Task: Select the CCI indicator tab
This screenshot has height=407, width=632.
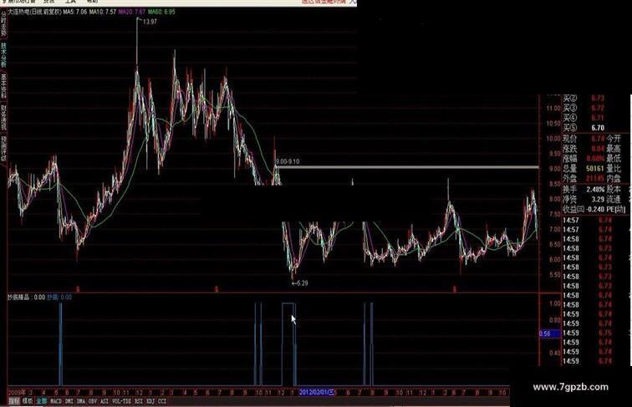Action: tap(162, 401)
